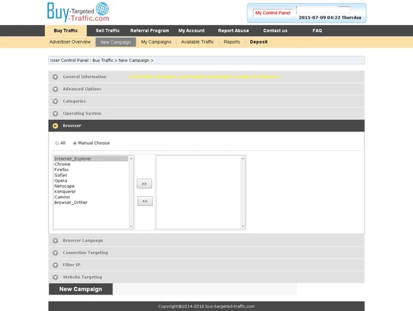Open the Sell Traffic menu
Viewport: 413px width, 311px height.
click(x=108, y=31)
